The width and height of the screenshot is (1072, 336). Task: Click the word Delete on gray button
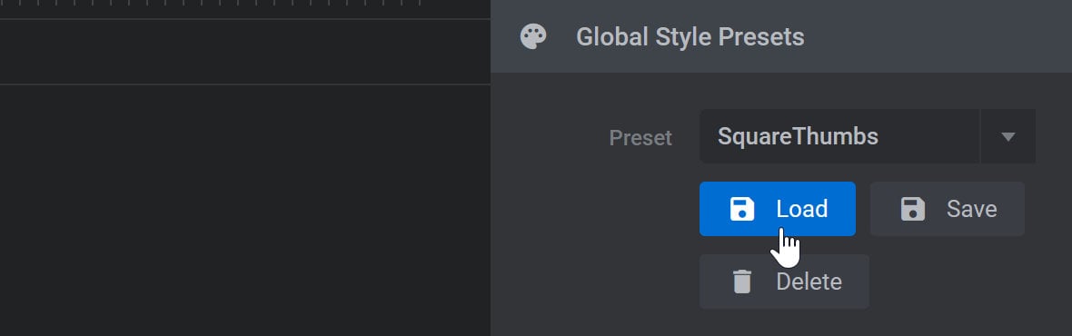[x=809, y=282]
